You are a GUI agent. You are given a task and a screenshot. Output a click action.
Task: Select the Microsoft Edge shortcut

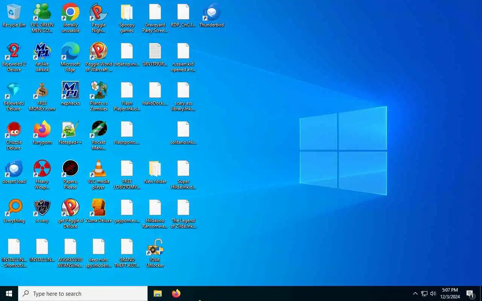coord(70,57)
